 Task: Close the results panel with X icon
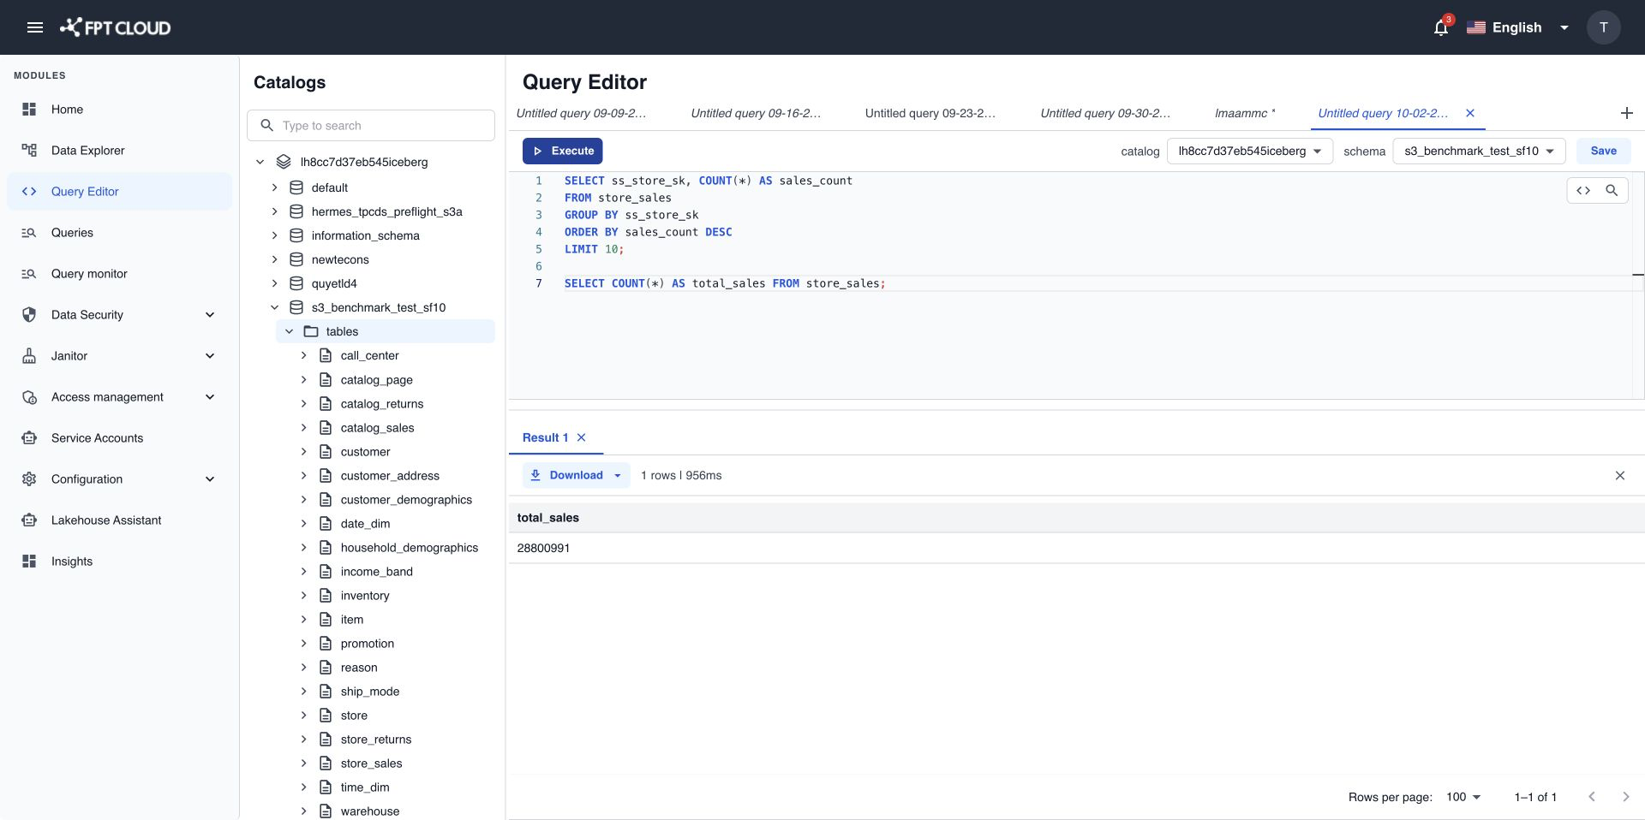(x=1619, y=476)
